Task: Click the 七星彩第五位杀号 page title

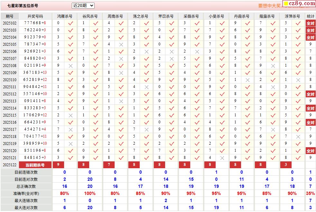Action: point(23,6)
